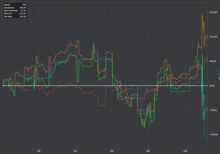220x154 pixels.
Task: Click the '400' x-axis tick label
Action: point(75,151)
